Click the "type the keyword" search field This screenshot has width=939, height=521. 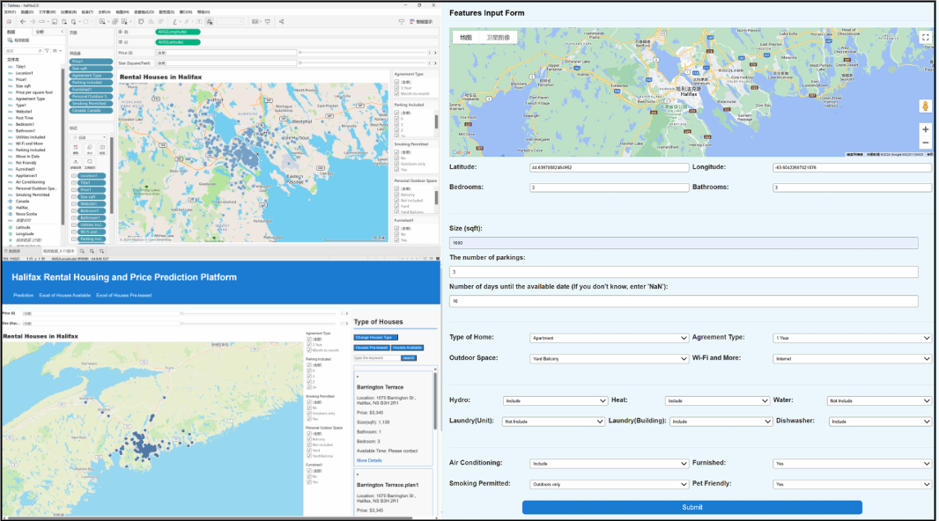coord(377,357)
